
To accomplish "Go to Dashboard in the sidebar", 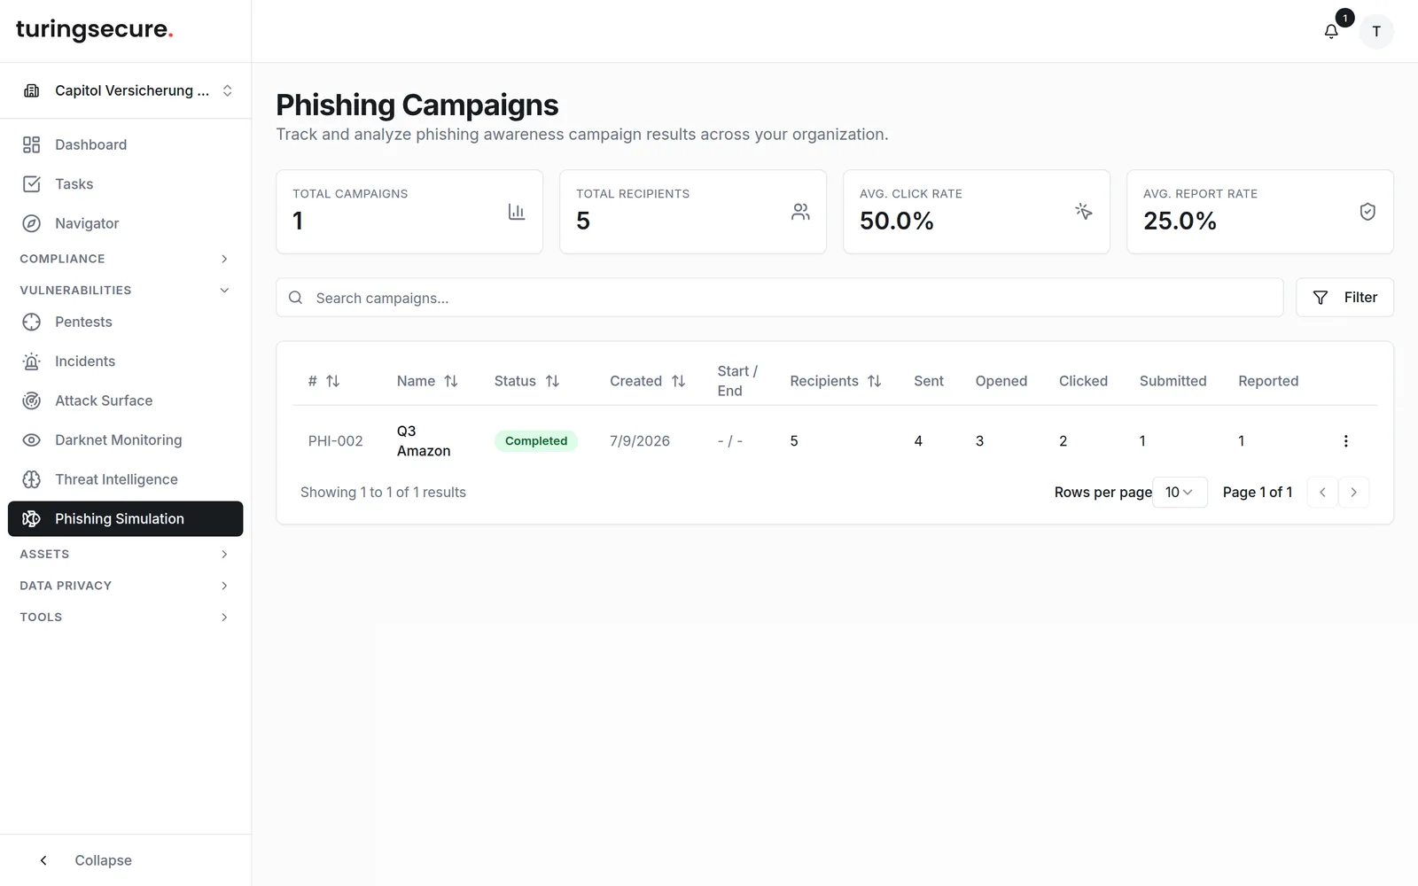I will tap(126, 144).
